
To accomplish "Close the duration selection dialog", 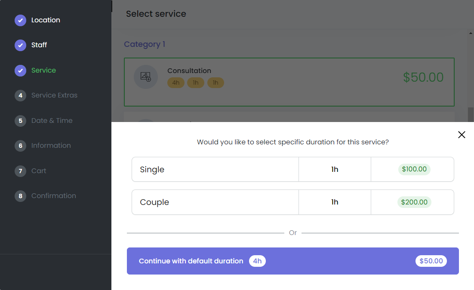I will point(462,134).
